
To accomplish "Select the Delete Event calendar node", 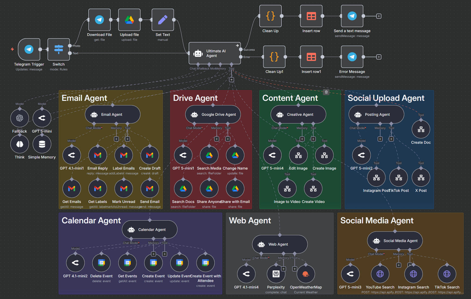I will (101, 263).
